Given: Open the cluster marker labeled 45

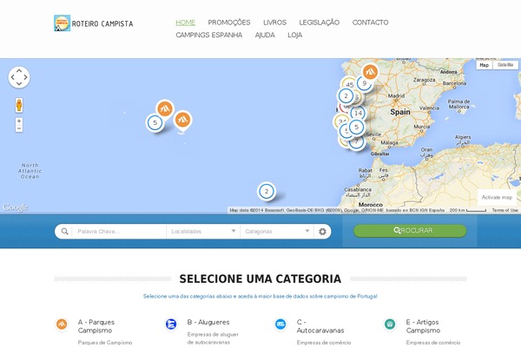Looking at the screenshot, I should pos(348,84).
